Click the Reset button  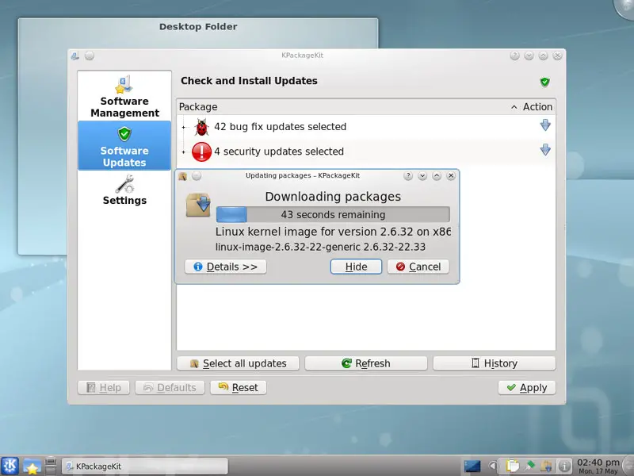click(239, 388)
